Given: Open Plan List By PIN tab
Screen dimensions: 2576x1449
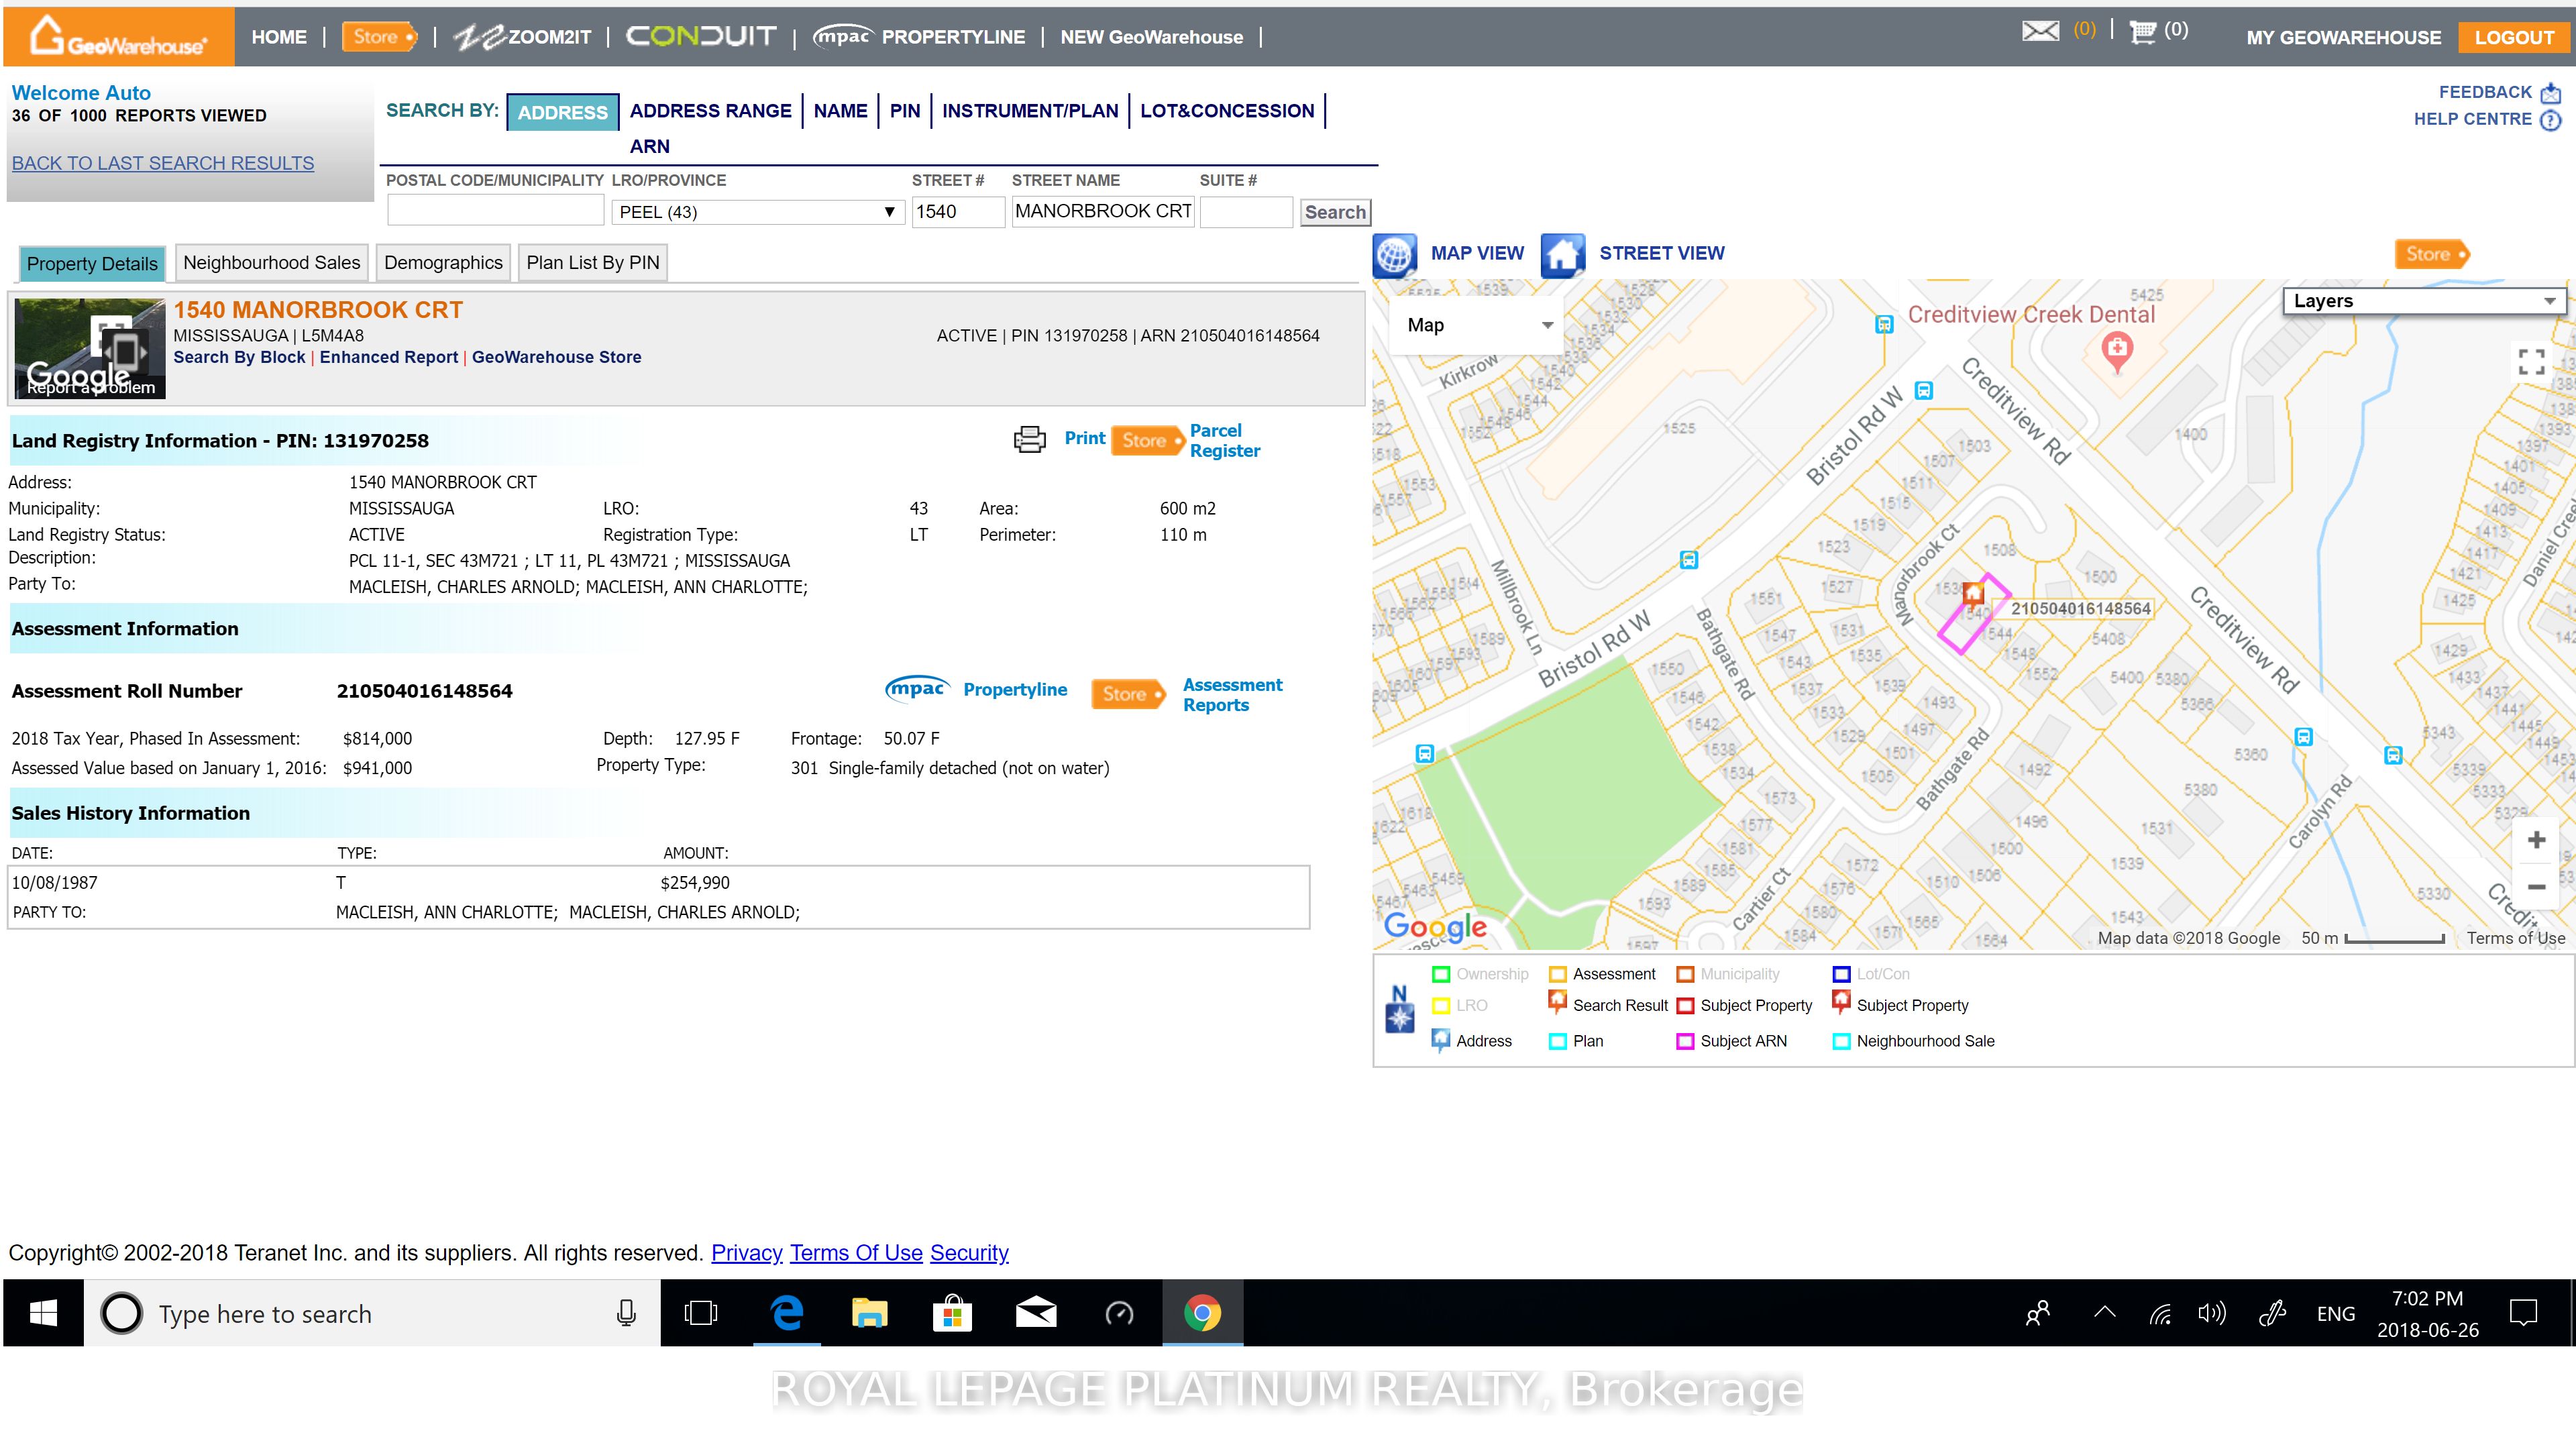Looking at the screenshot, I should [x=593, y=263].
